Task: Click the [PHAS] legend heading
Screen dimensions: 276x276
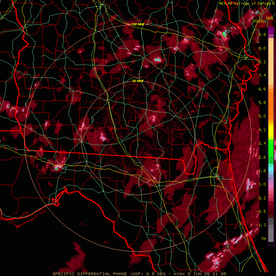Action: (259, 21)
